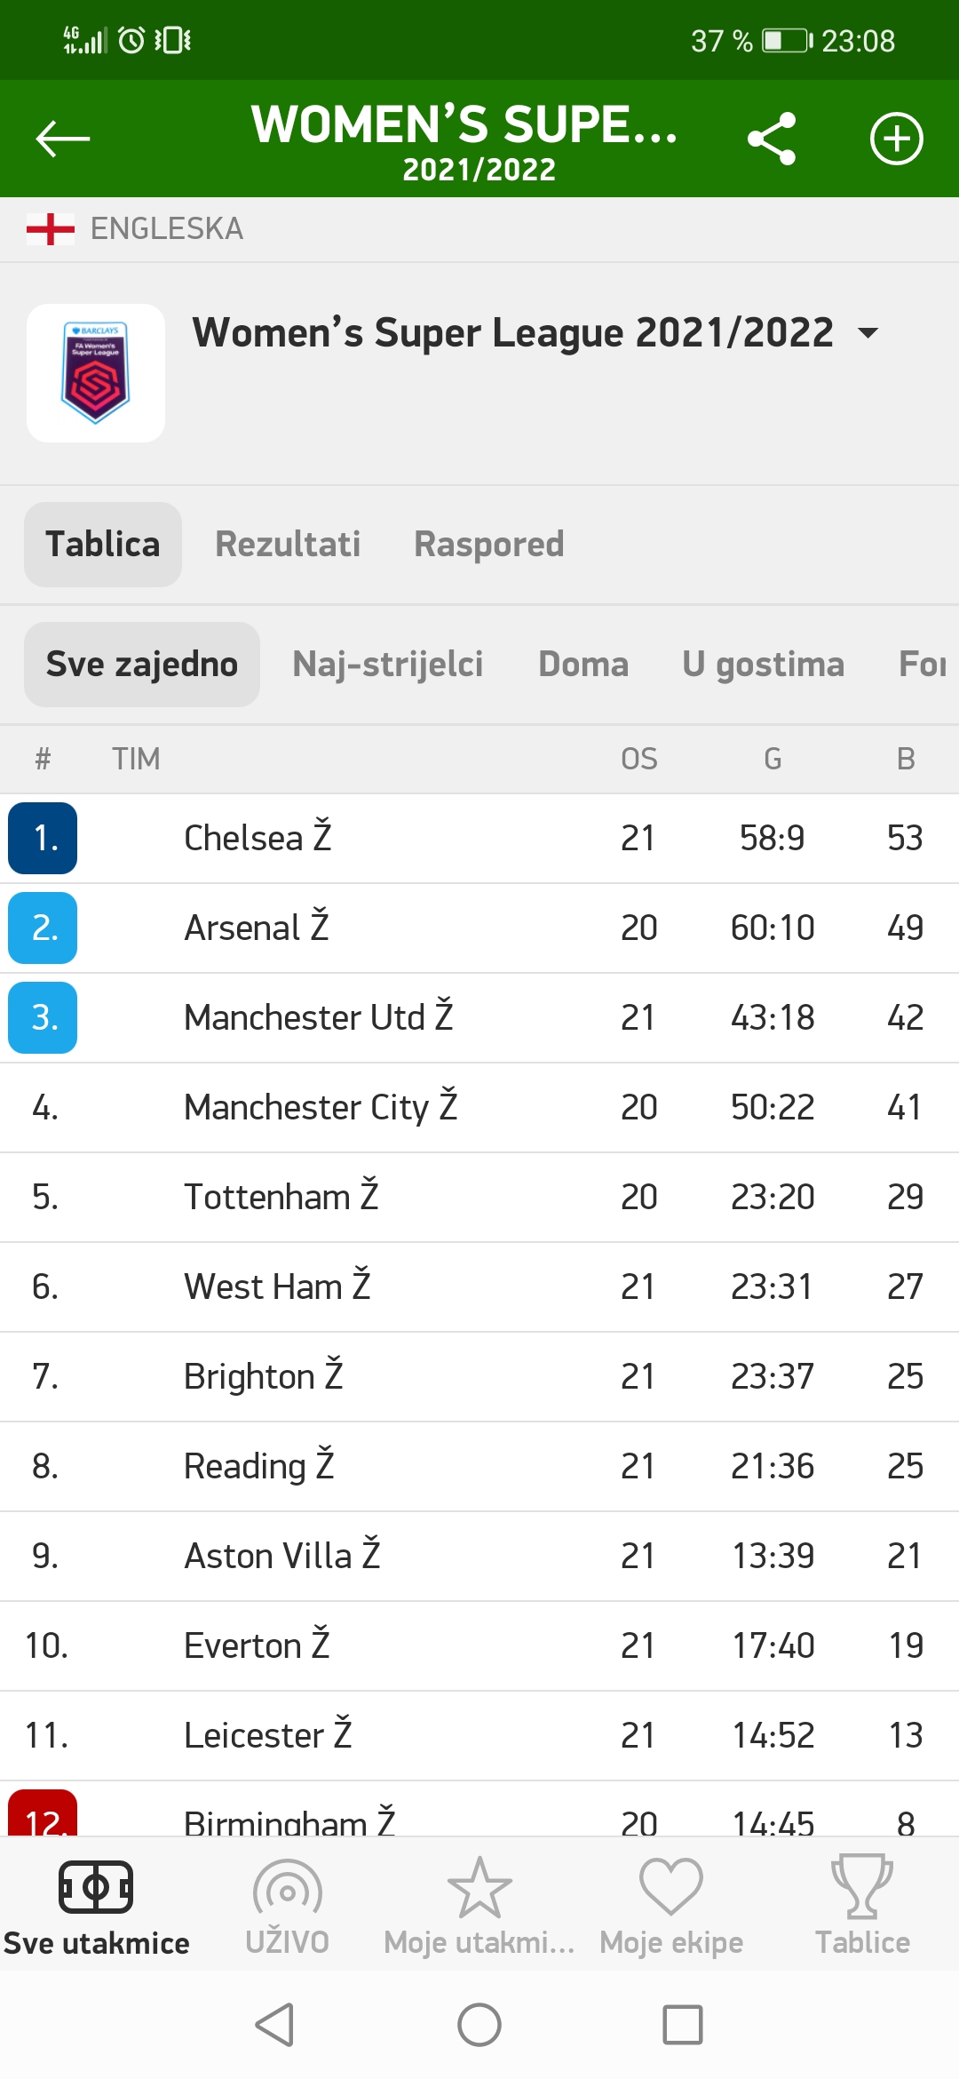Image resolution: width=959 pixels, height=2079 pixels.
Task: Tap the share icon in header
Action: pos(771,139)
